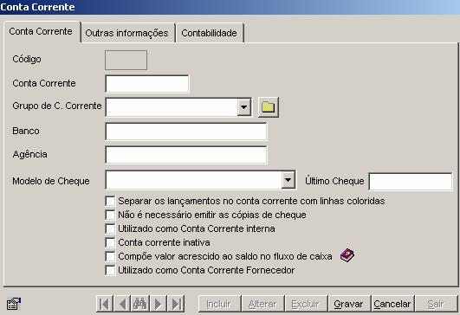Click the form properties icon at bottom left
The image size is (460, 315).
pyautogui.click(x=14, y=304)
